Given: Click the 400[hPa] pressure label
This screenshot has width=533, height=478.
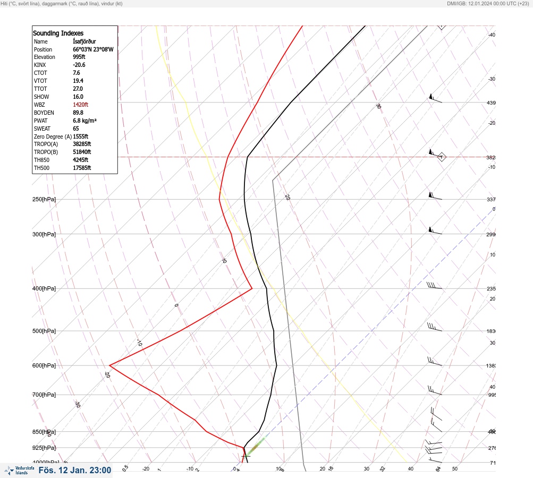Looking at the screenshot, I should tap(44, 288).
